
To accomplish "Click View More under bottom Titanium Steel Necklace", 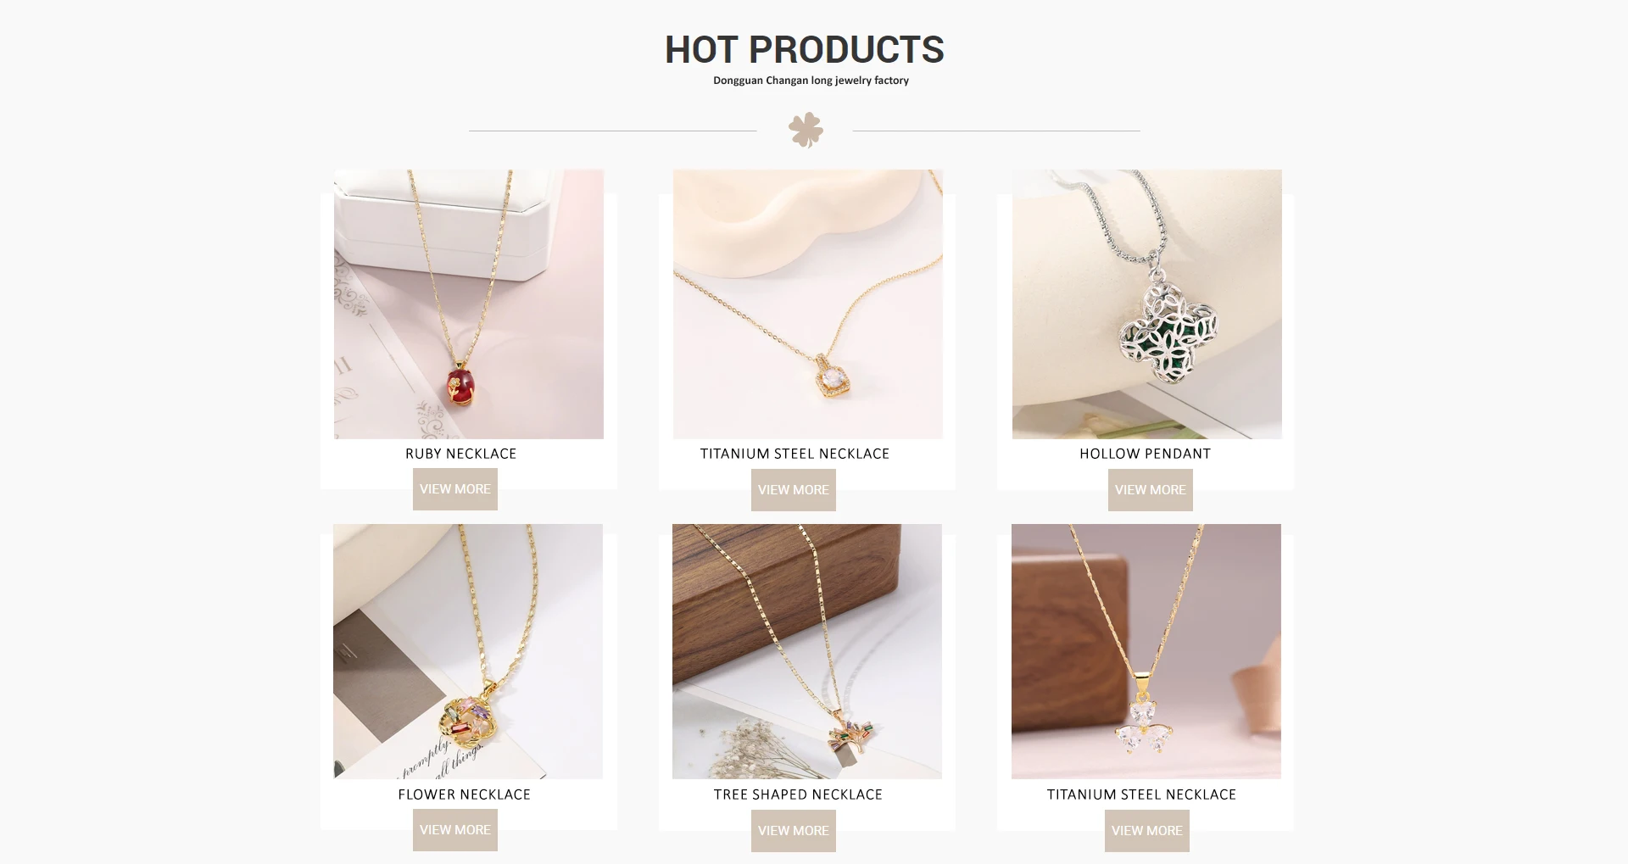I will tap(1147, 831).
